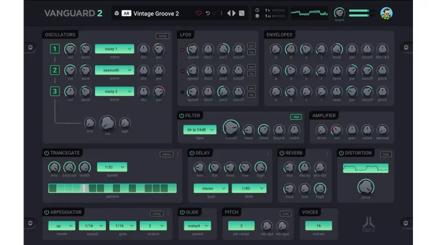Open the three-dot preset menu in the top bar
Screen dimensions: 437x245
pos(221,13)
